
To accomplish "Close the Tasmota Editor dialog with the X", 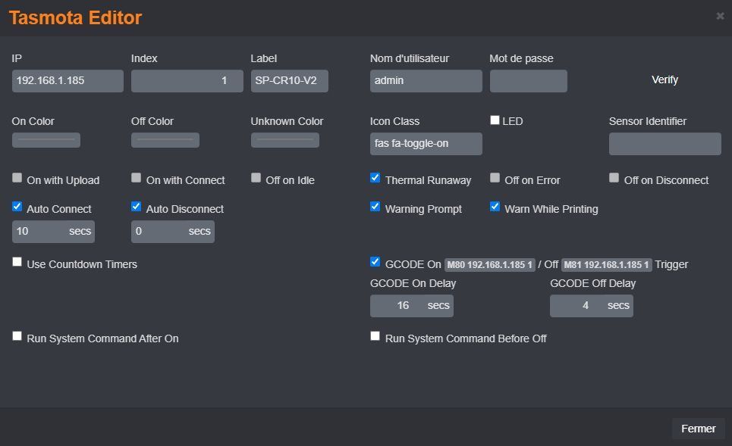I will 721,17.
